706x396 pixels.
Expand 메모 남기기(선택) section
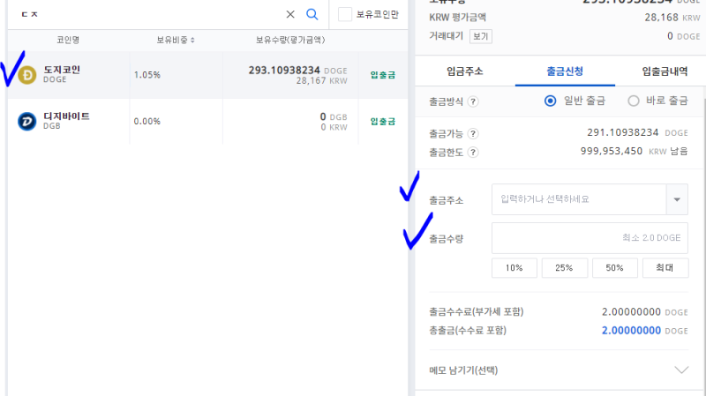681,370
